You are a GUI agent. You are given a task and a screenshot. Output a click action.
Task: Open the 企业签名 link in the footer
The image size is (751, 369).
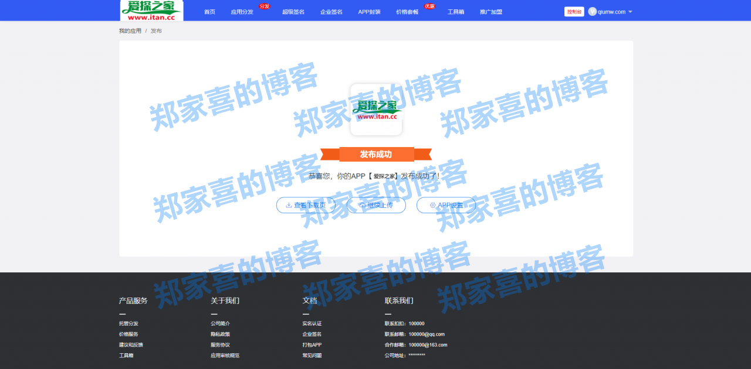click(312, 334)
